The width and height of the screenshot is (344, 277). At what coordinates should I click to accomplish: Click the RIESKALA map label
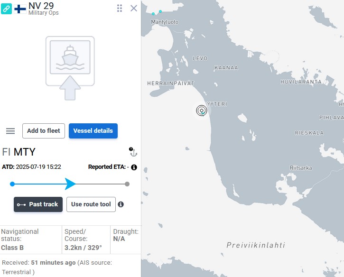click(309, 133)
